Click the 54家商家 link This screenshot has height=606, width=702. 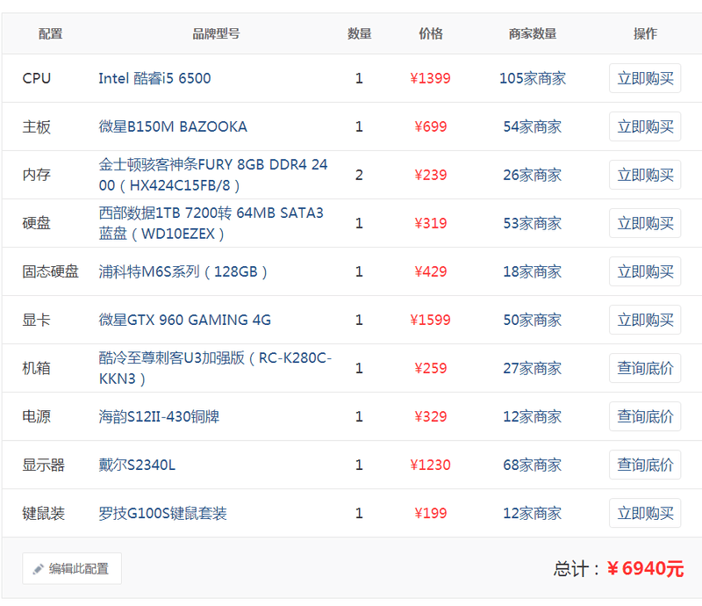[x=533, y=126]
